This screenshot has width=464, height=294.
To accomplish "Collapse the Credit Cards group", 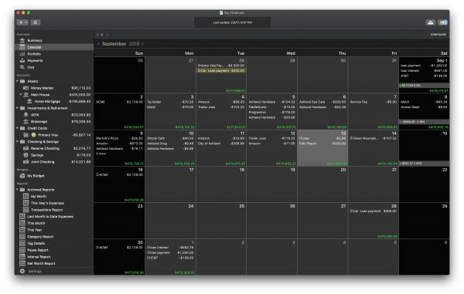I will tap(17, 128).
